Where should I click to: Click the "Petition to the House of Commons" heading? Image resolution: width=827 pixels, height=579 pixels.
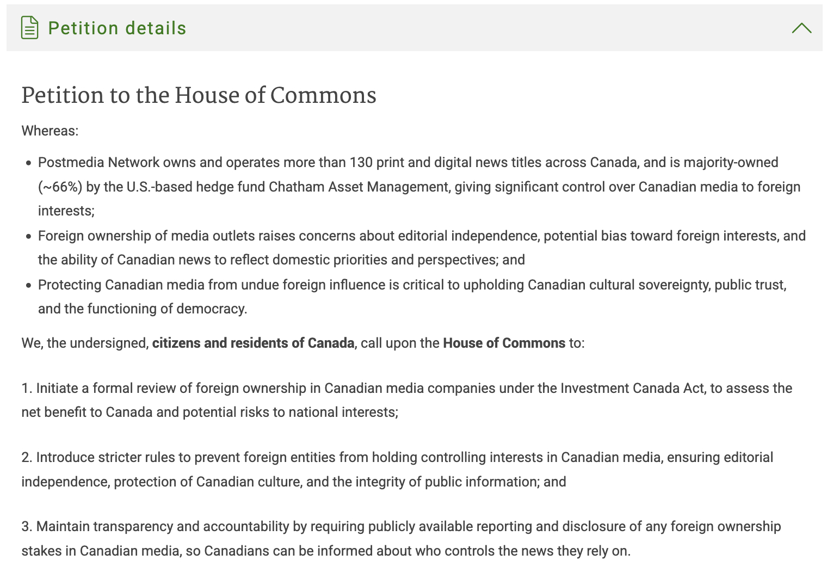tap(199, 95)
